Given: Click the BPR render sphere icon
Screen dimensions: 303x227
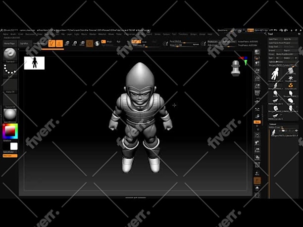Looking at the screenshot, I should click(257, 52).
